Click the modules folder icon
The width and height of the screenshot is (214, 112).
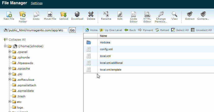pyautogui.click(x=89, y=42)
